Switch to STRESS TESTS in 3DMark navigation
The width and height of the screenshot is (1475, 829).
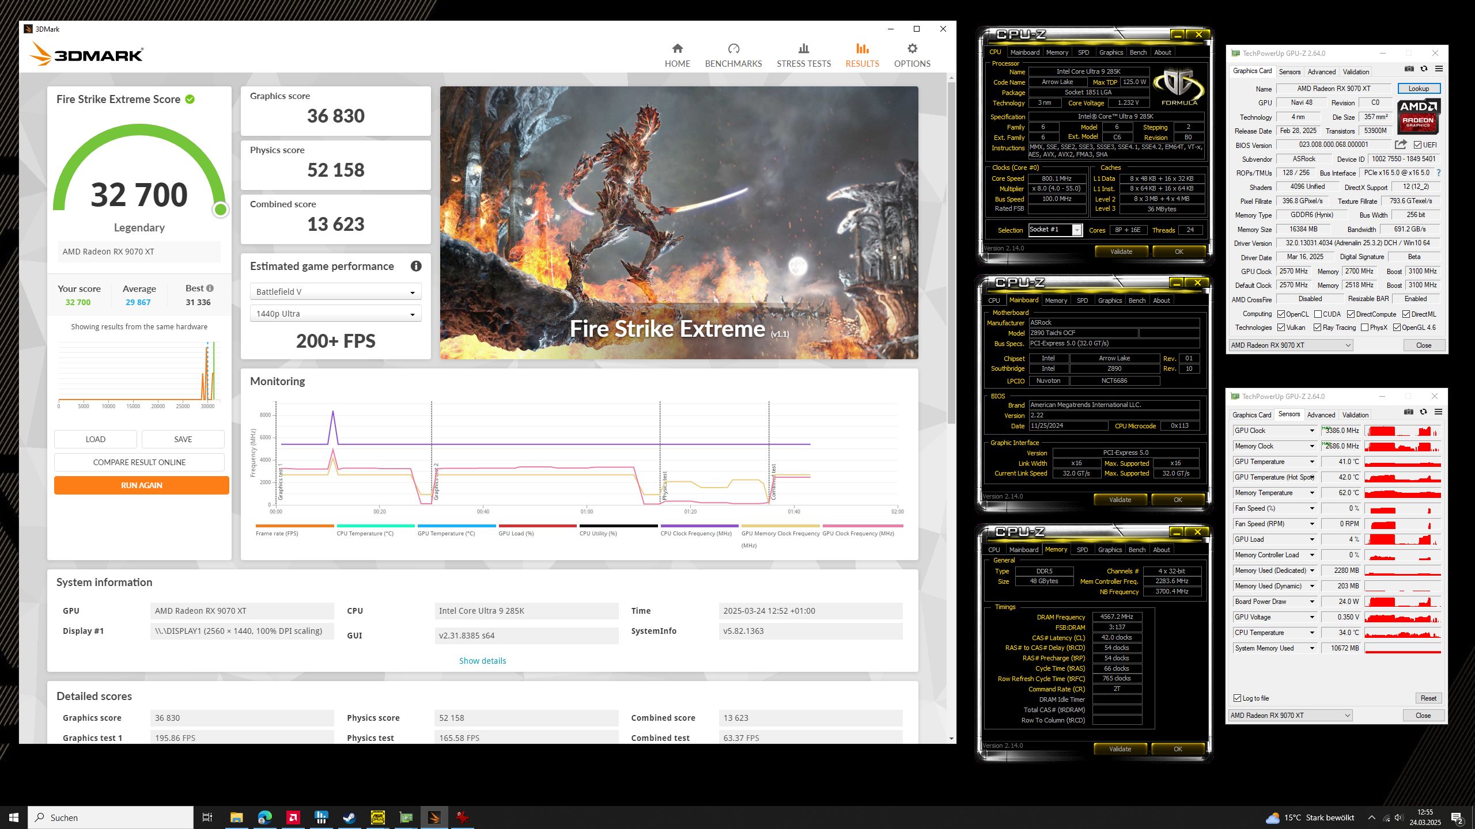click(x=804, y=55)
